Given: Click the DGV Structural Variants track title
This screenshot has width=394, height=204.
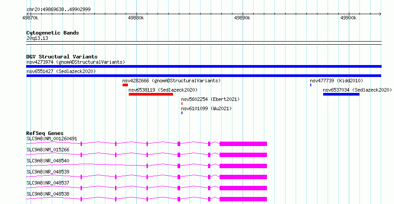Looking at the screenshot, I should (x=62, y=57).
